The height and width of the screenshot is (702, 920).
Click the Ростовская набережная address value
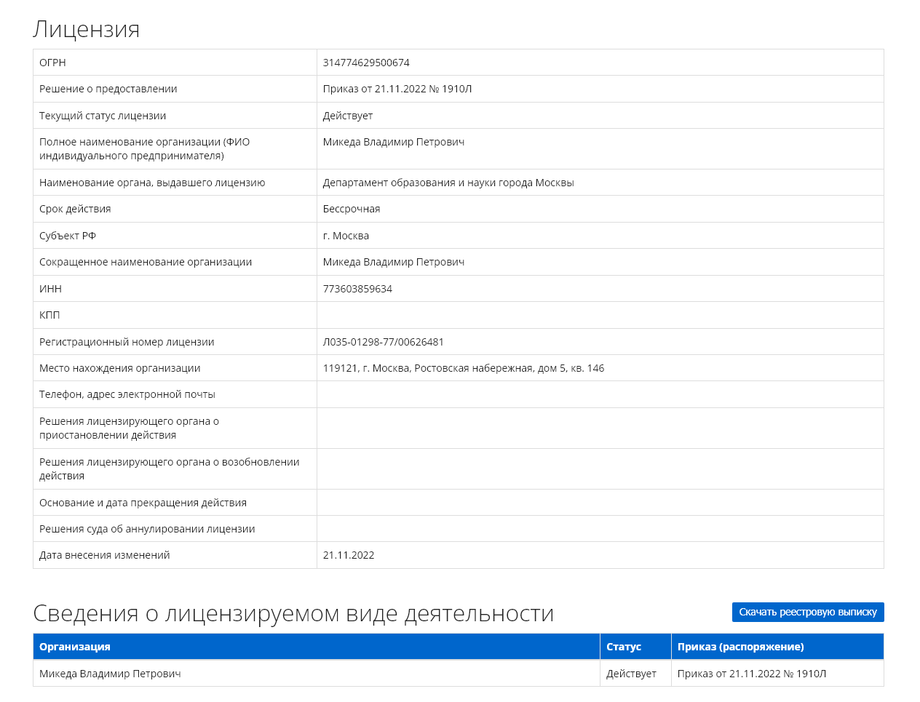[463, 368]
